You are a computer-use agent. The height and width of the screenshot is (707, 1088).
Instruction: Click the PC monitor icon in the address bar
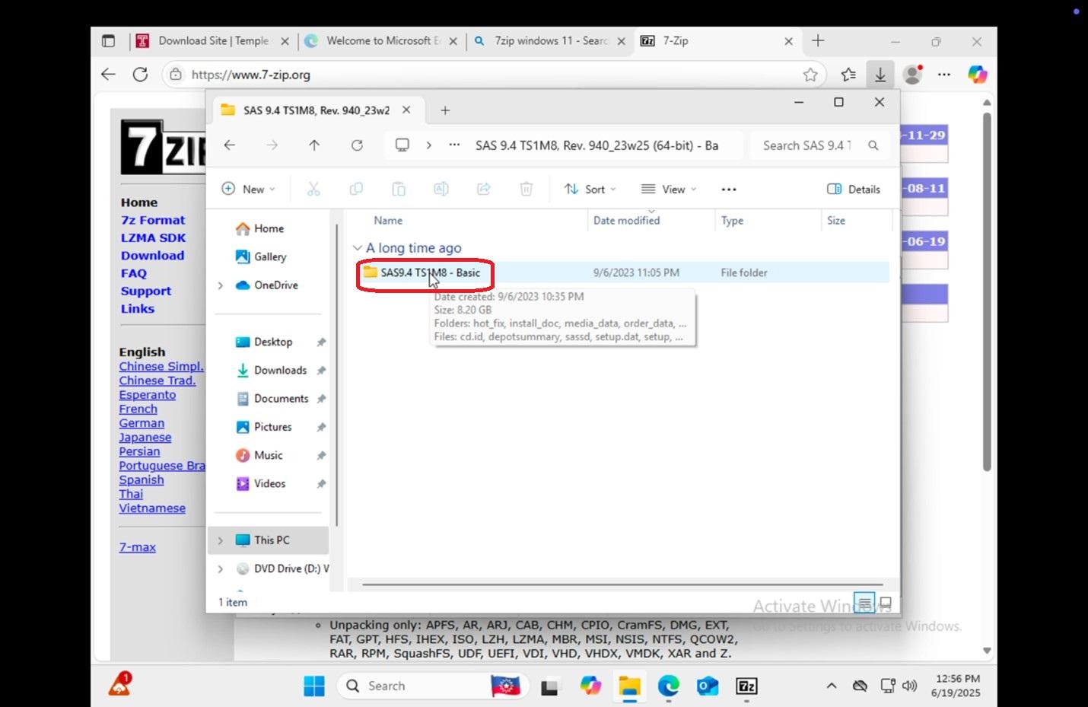(402, 145)
